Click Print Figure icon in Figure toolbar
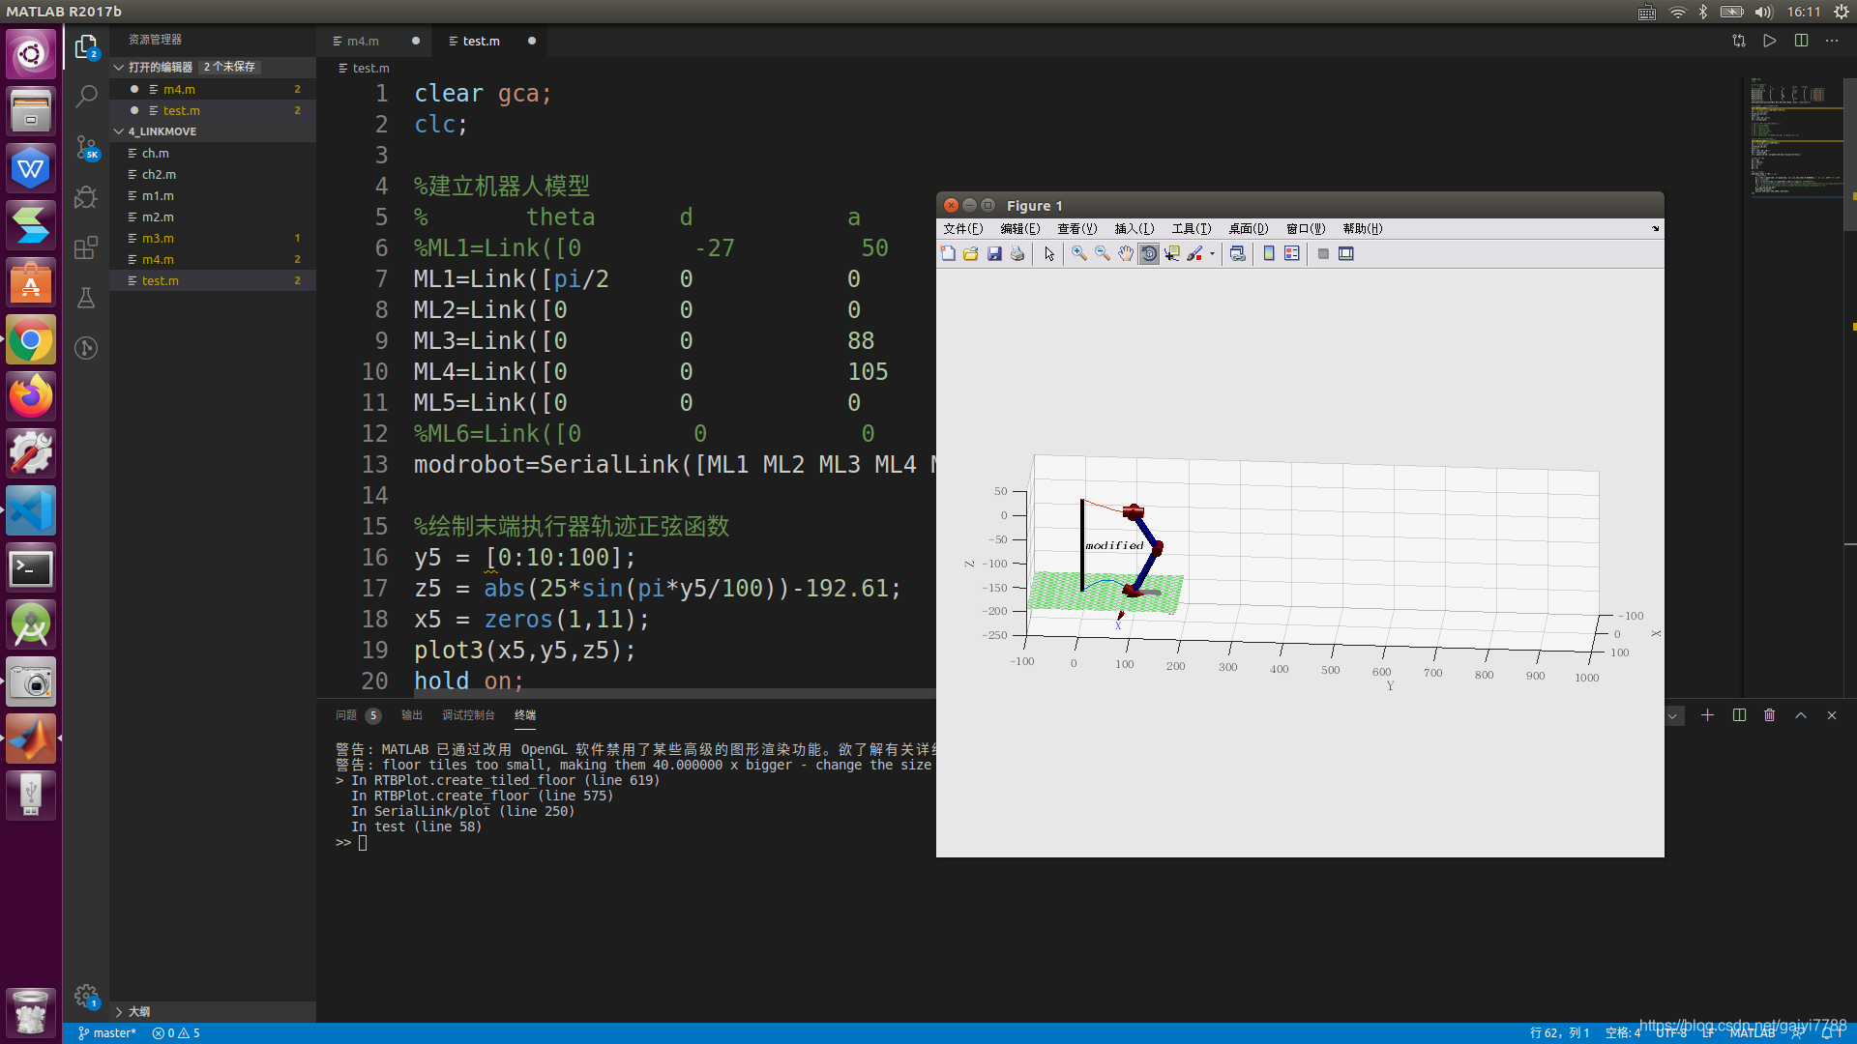1857x1044 pixels. [1017, 253]
